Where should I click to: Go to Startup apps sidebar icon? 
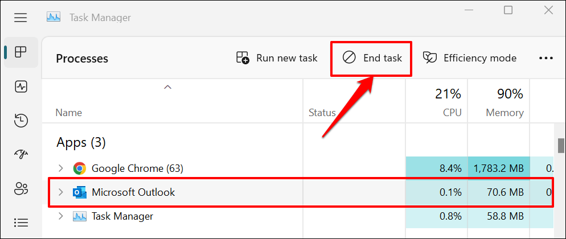tap(21, 154)
